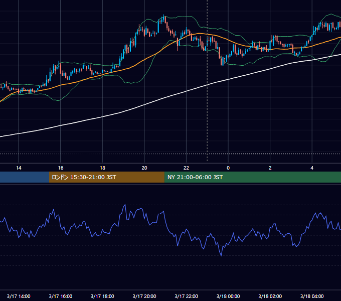Click the hour label 0 on price chart axis
Image resolution: width=341 pixels, height=301 pixels.
(x=228, y=168)
